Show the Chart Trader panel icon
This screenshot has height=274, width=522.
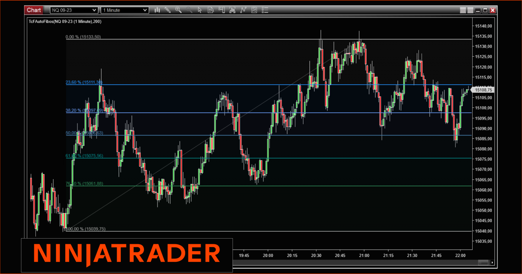[221, 10]
